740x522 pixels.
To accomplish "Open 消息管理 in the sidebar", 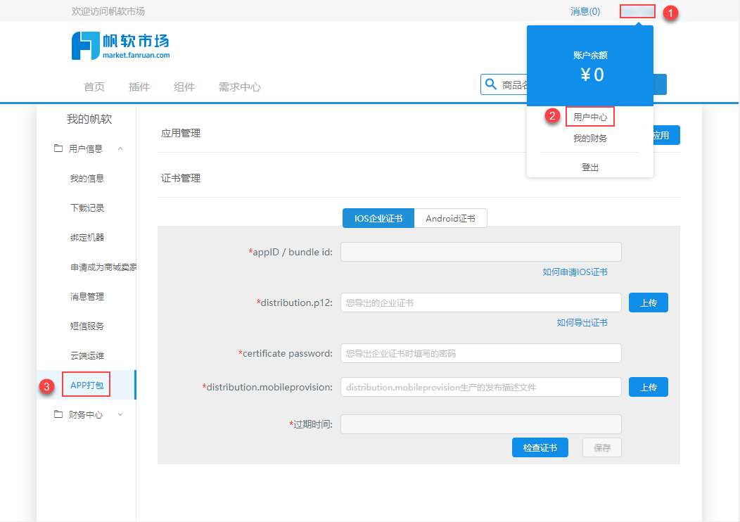I will (87, 296).
